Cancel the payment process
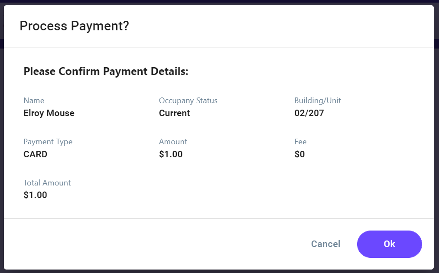Image resolution: width=439 pixels, height=273 pixels. [325, 244]
